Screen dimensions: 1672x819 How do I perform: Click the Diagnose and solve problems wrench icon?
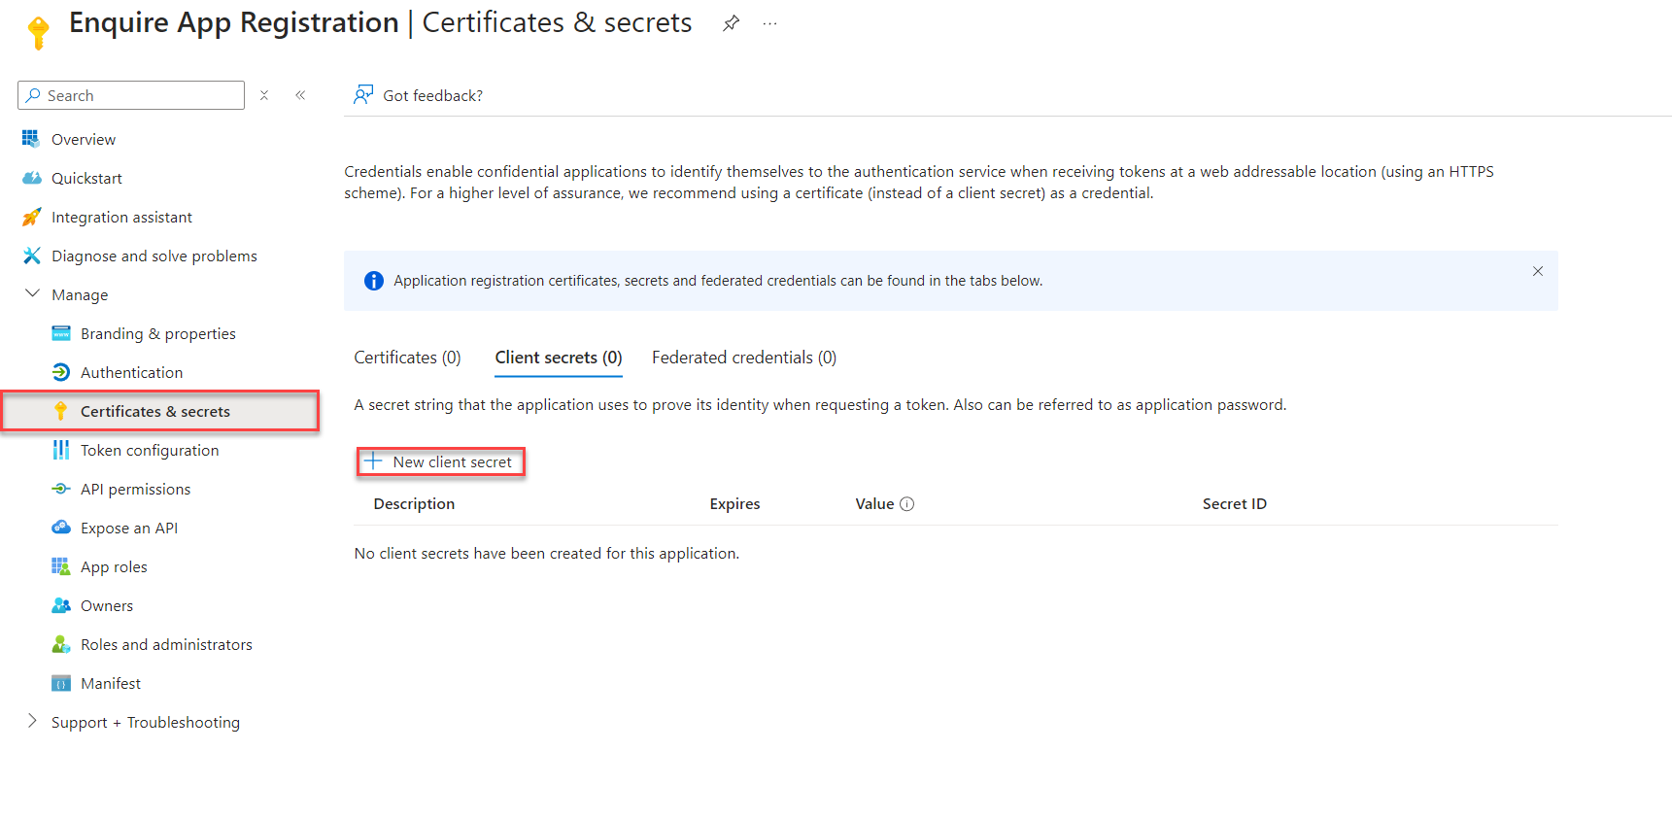point(31,256)
